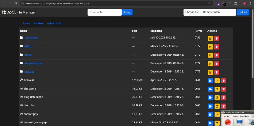This screenshot has width=254, height=126.
Task: Open the Menu tab in oCam
Action: pyautogui.click(x=226, y=116)
